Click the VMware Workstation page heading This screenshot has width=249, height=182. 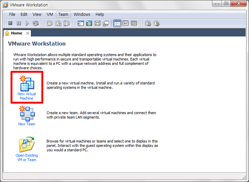(x=37, y=44)
